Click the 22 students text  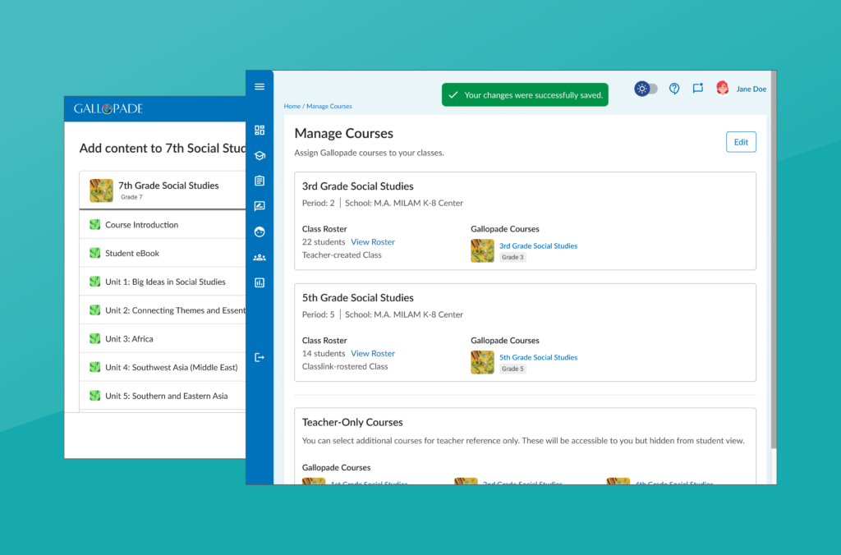tap(324, 242)
